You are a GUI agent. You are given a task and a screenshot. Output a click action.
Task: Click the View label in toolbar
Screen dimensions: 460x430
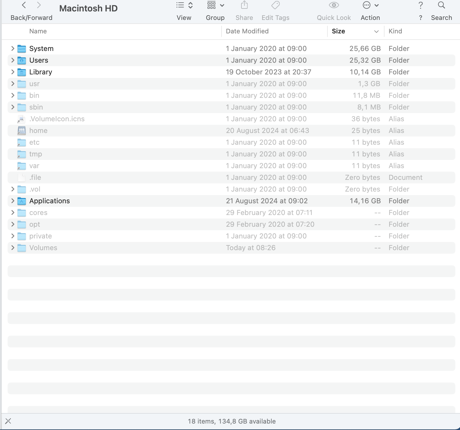(x=184, y=18)
